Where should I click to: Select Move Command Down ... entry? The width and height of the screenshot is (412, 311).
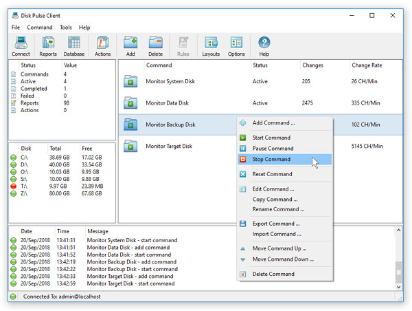(283, 259)
